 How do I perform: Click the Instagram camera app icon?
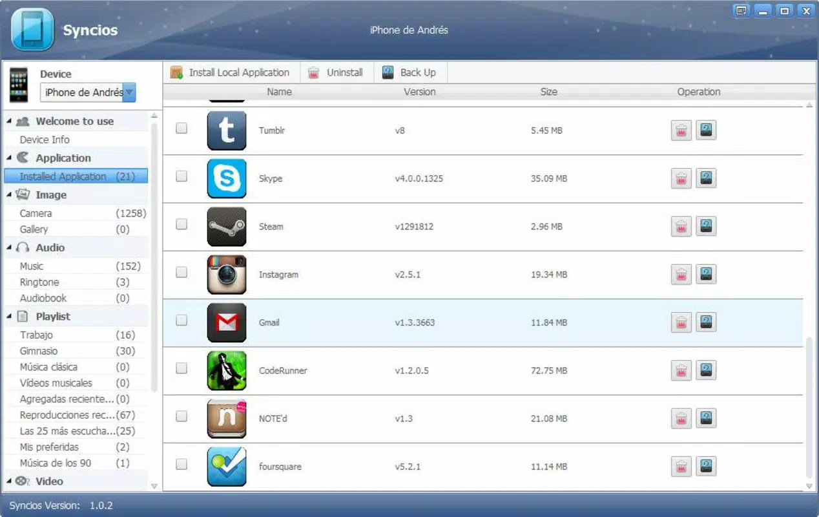227,275
